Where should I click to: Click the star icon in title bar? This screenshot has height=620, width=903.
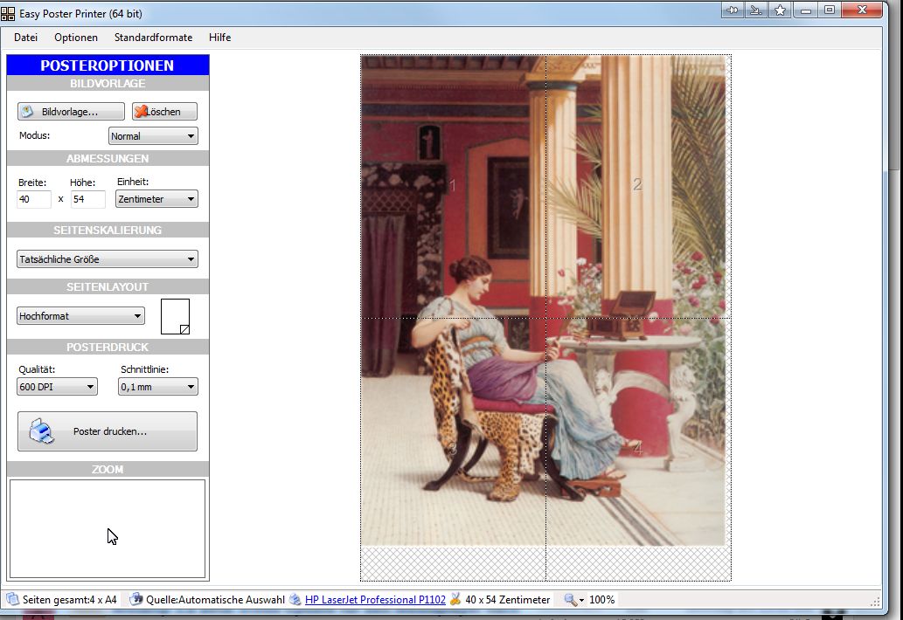pos(780,10)
